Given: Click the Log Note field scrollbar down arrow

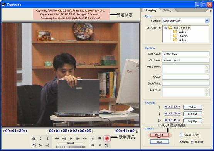Looking at the screenshot, I should click(207, 94).
